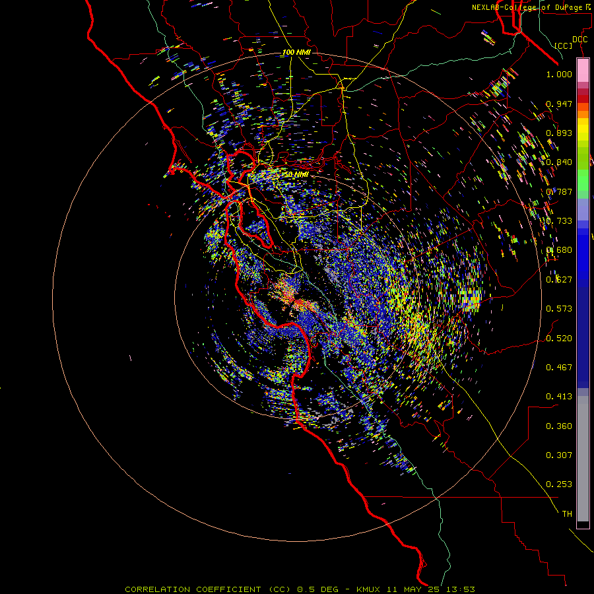Click the 0.520 scale value
This screenshot has height=594, width=594.
pyautogui.click(x=559, y=339)
